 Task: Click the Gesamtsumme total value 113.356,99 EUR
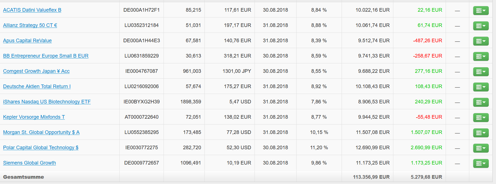[x=371, y=177]
